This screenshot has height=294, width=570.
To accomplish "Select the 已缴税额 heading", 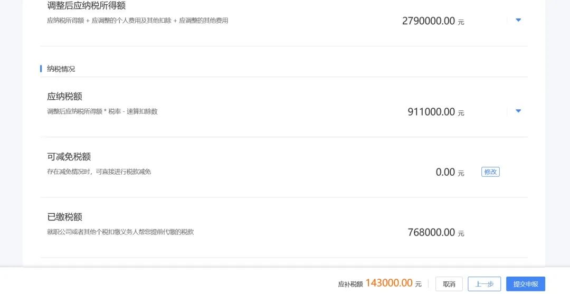I will click(65, 217).
